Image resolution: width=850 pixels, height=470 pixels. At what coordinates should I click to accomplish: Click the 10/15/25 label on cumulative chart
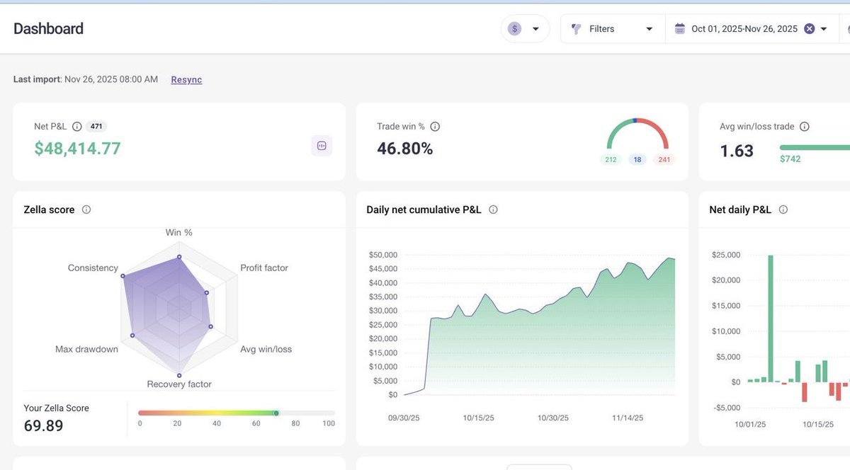click(x=479, y=418)
